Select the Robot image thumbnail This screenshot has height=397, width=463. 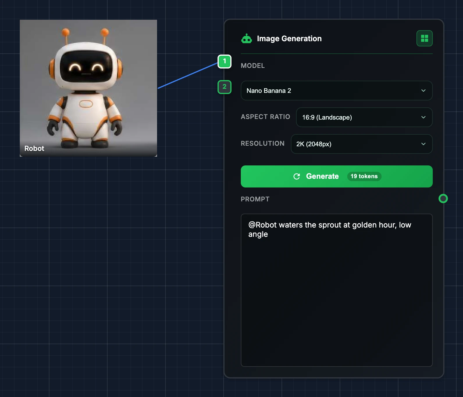88,88
